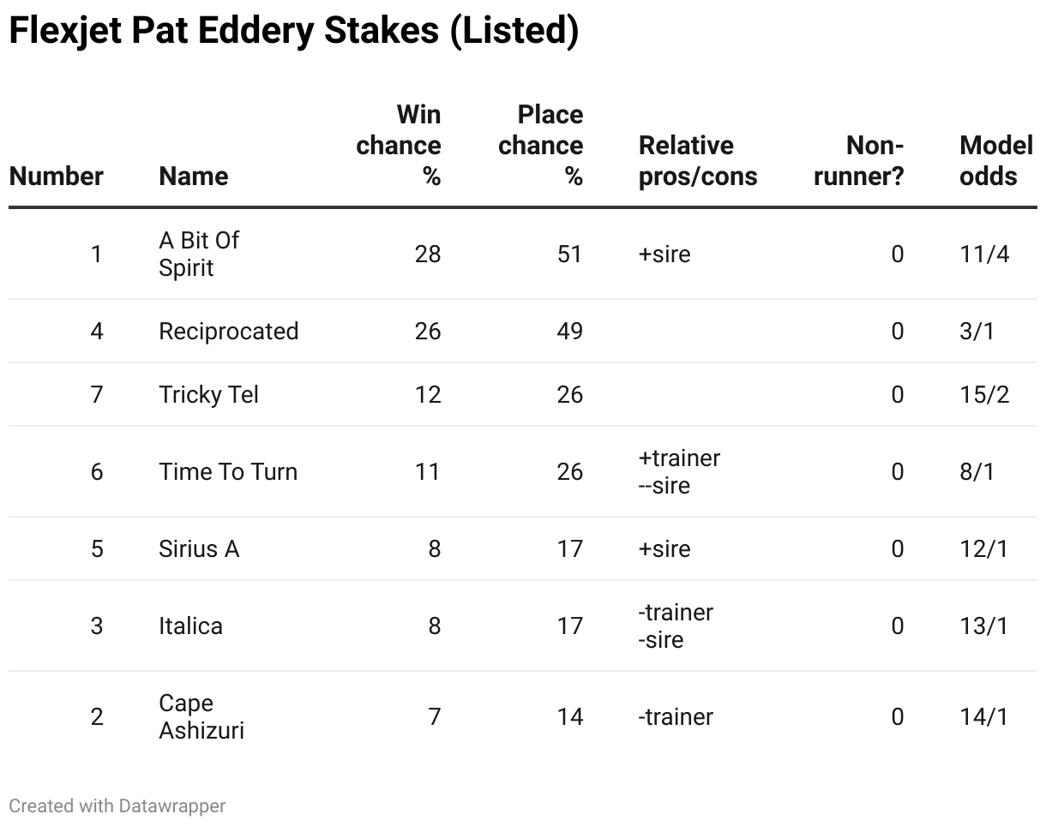Select the Sirius A row name

tap(199, 549)
